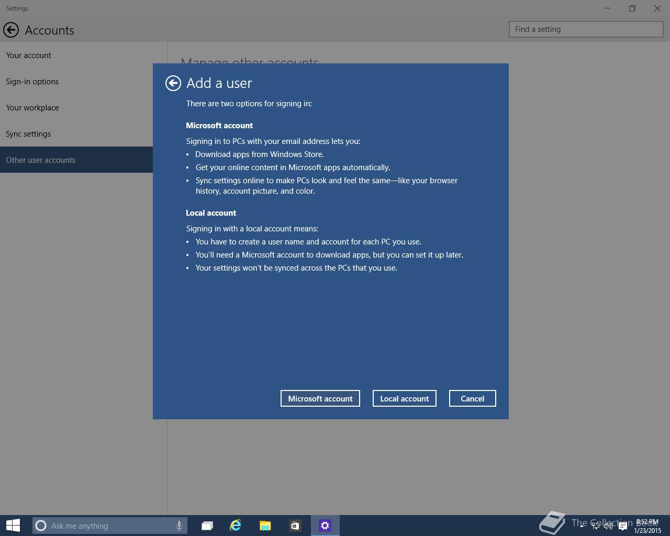Select Other user accounts in the sidebar

[76, 160]
